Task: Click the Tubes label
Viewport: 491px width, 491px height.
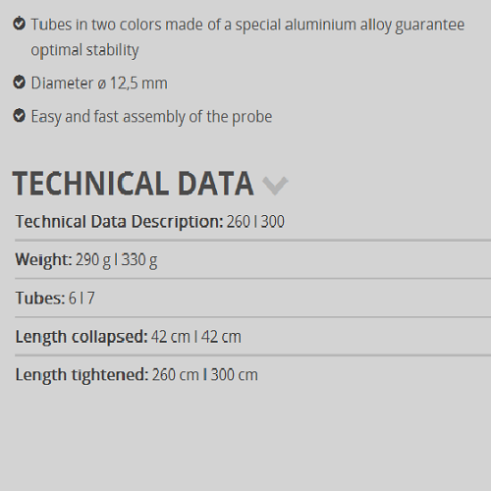Action: point(40,299)
